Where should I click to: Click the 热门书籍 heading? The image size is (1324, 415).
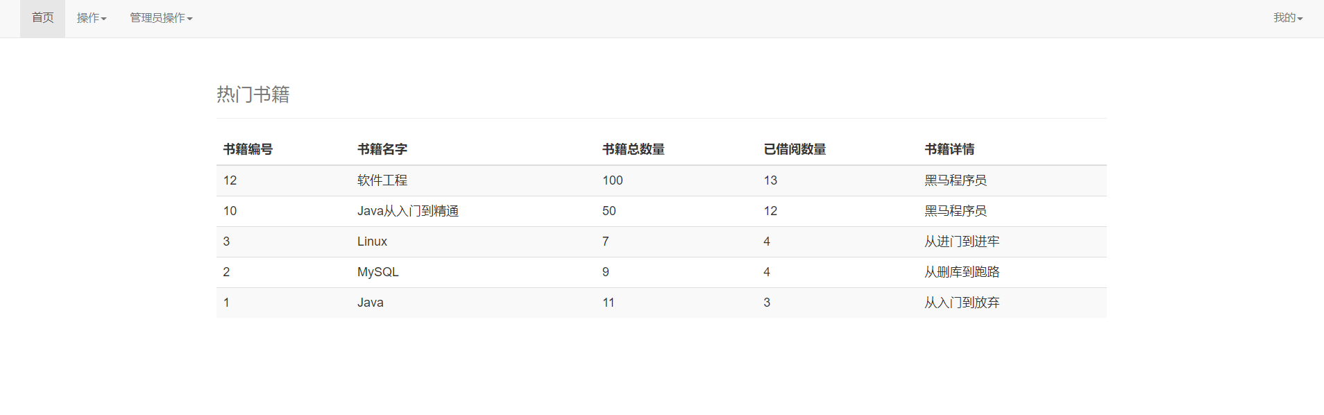pyautogui.click(x=253, y=94)
